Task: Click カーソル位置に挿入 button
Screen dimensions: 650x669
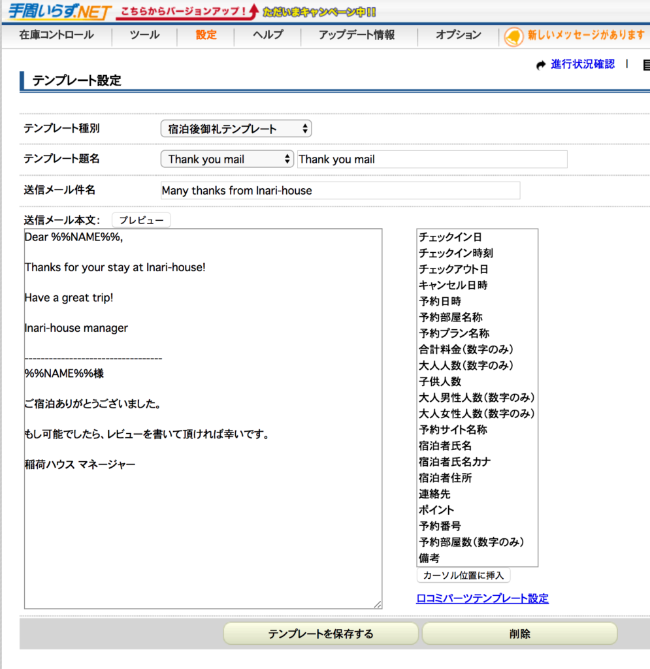Action: tap(463, 576)
